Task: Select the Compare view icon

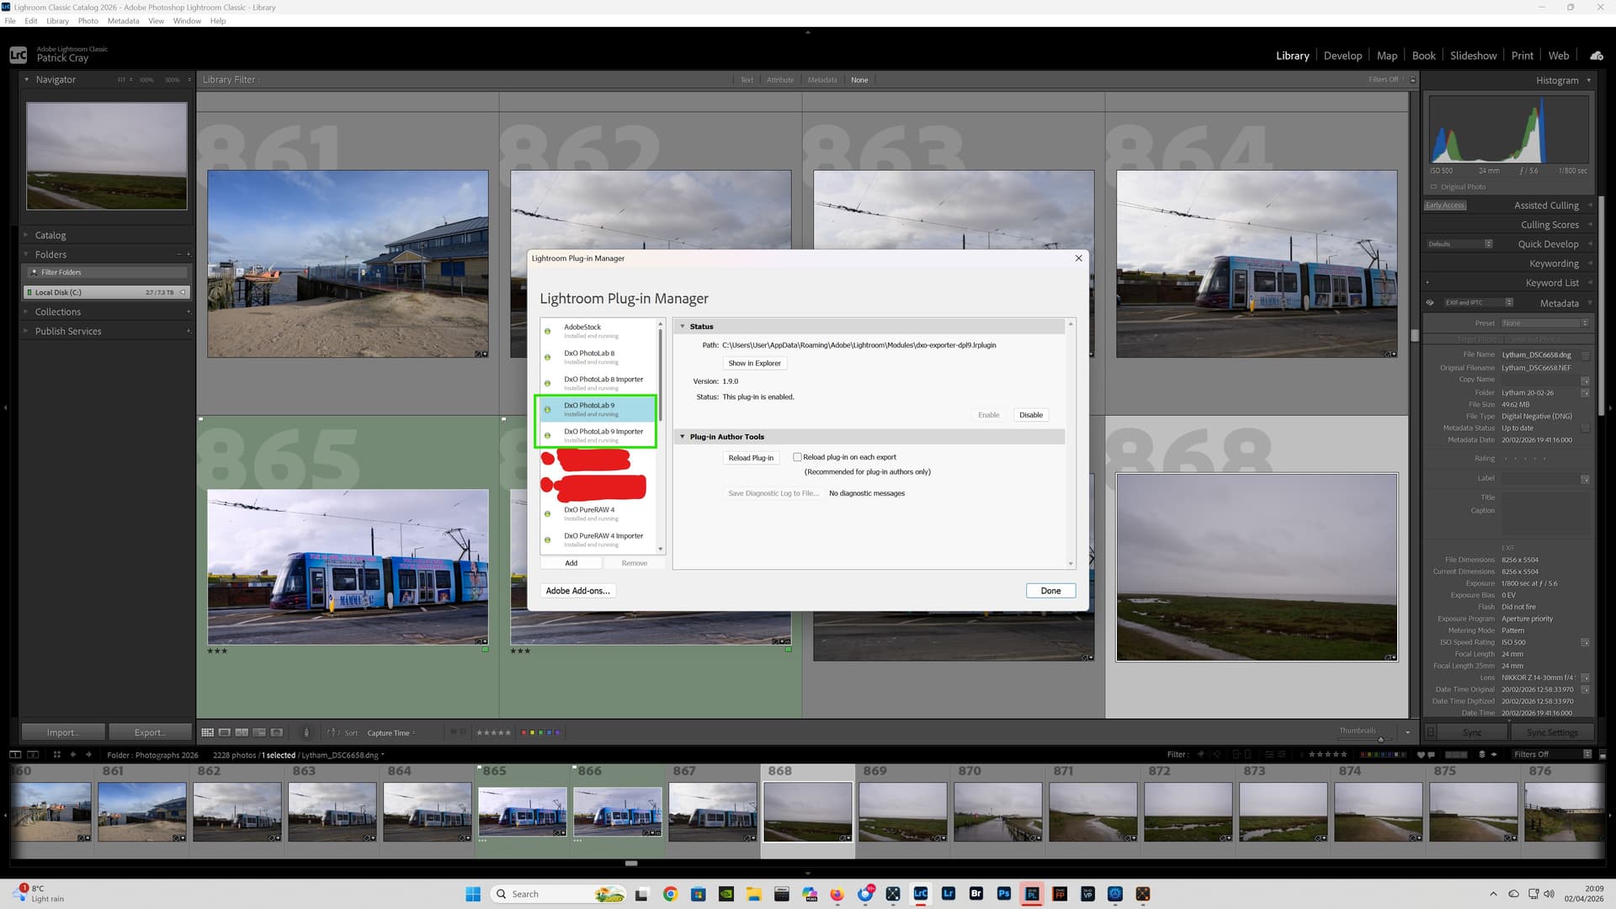Action: tap(242, 732)
